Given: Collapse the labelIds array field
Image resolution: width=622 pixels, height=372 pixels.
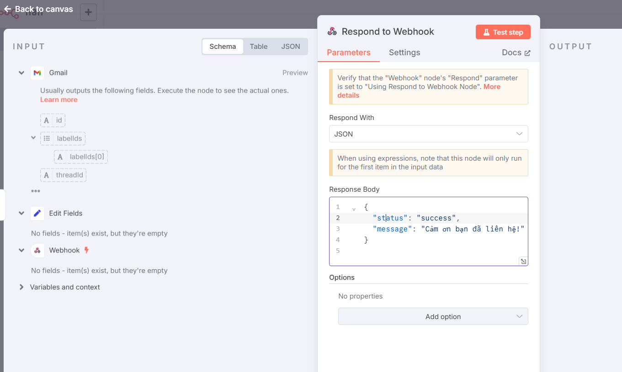Looking at the screenshot, I should tap(33, 137).
